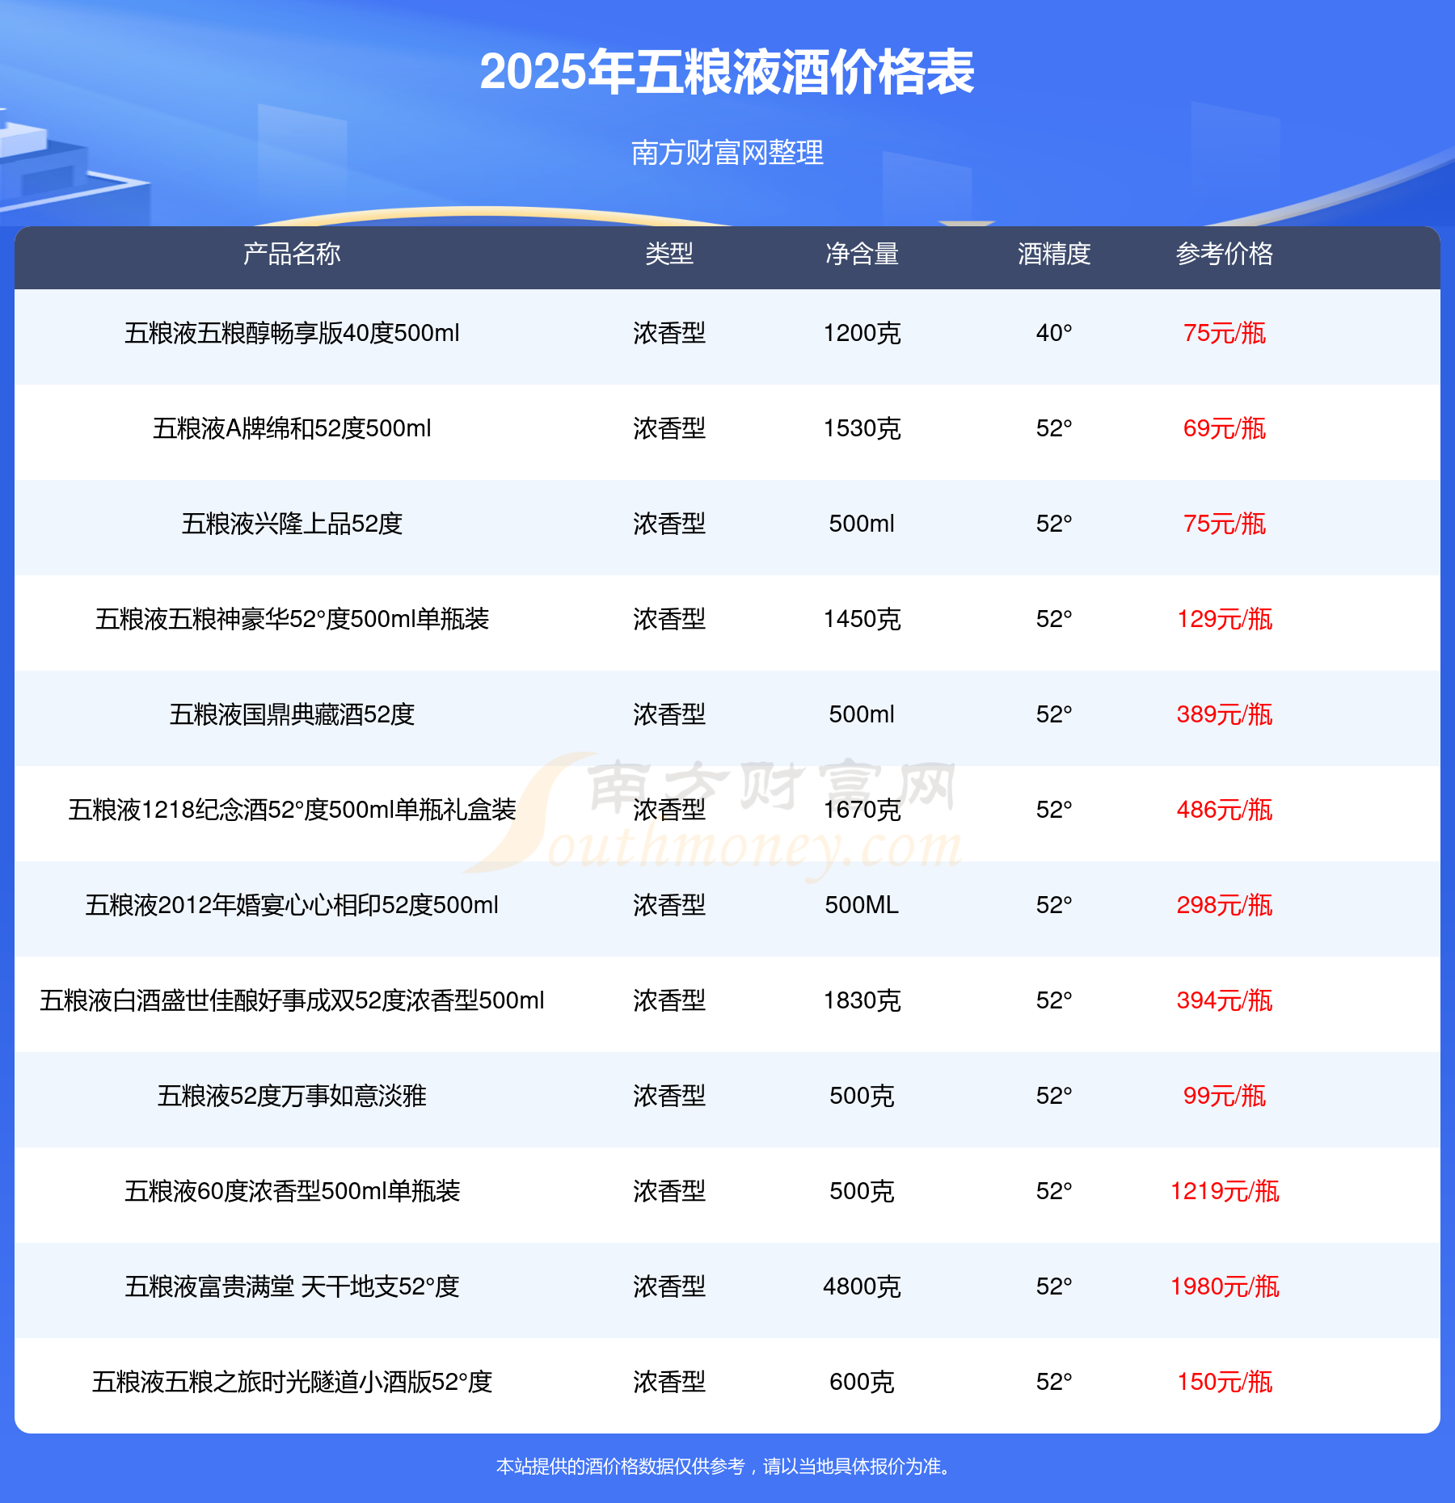Viewport: 1455px width, 1503px height.
Task: Select product name "五粮液五粮之旅时光隧道小酒版52°度"
Action: click(292, 1382)
